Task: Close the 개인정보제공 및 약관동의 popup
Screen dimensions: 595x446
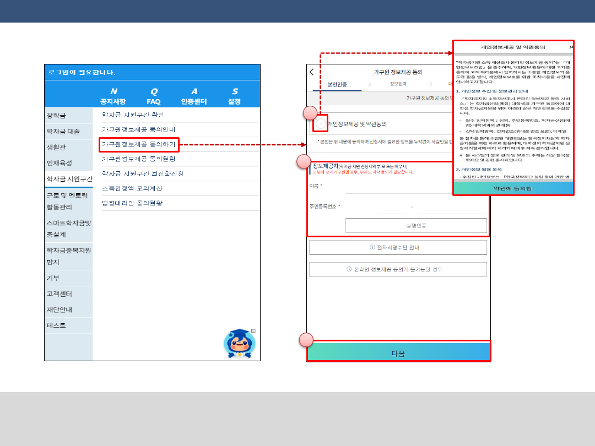Action: [571, 47]
